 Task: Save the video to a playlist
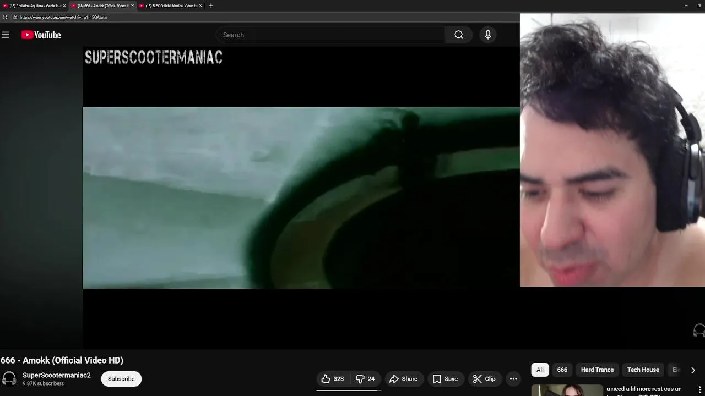[445, 379]
